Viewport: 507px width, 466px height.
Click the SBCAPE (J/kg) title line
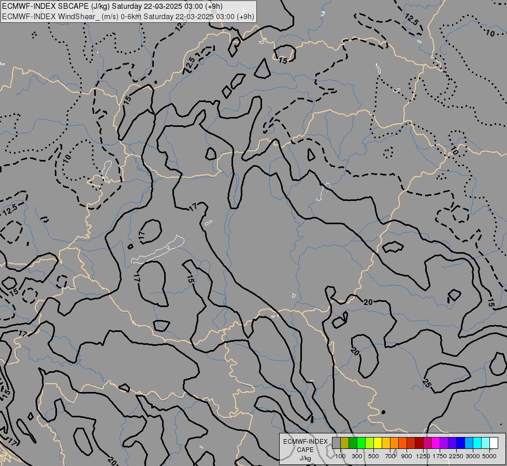point(112,6)
